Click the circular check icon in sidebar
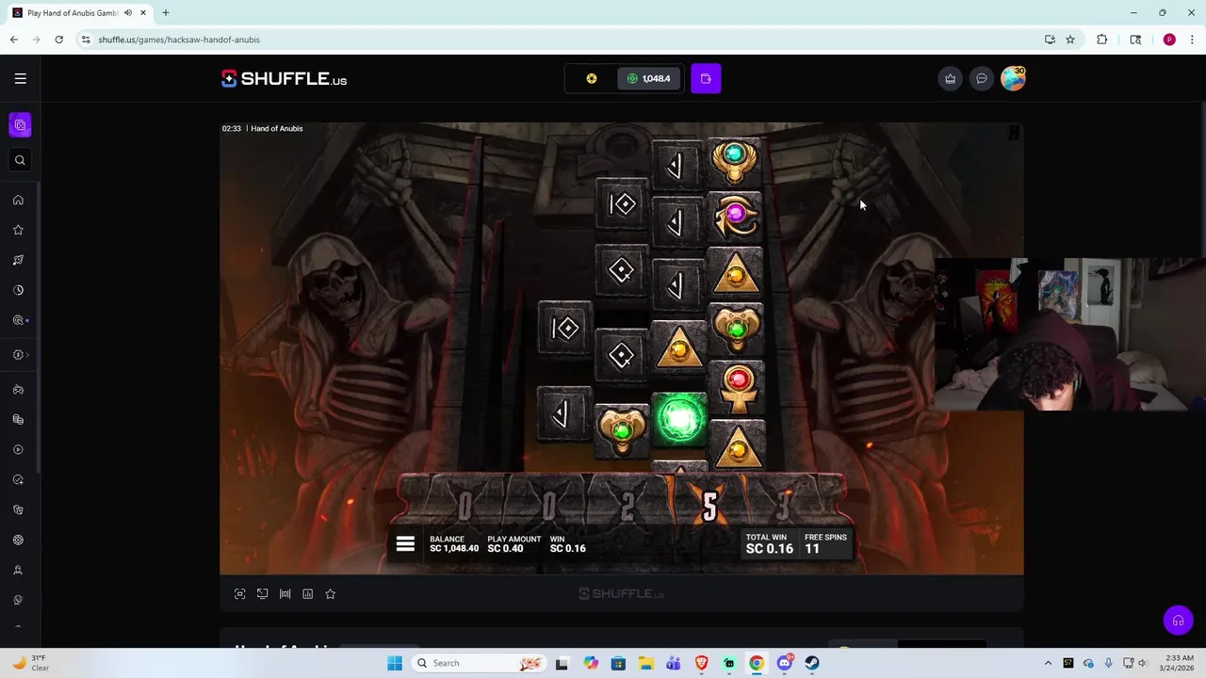Image resolution: width=1206 pixels, height=678 pixels. point(18,480)
